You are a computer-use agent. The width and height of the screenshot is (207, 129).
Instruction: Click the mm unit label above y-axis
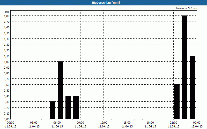pos(7,12)
